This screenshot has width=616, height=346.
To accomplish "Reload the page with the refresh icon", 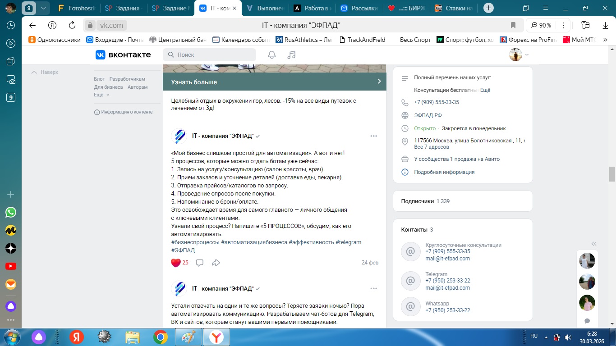I will [72, 25].
